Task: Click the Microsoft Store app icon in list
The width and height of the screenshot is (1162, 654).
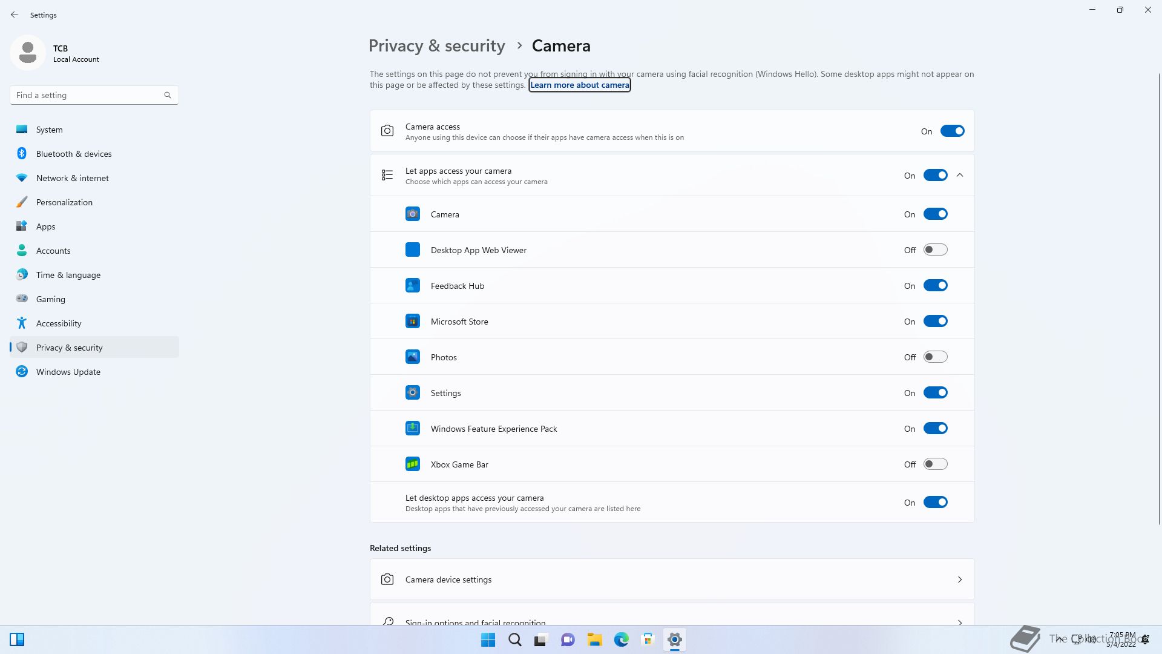Action: (x=413, y=321)
